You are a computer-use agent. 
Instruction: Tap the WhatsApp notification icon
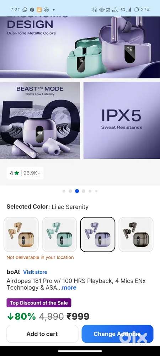click(25, 10)
